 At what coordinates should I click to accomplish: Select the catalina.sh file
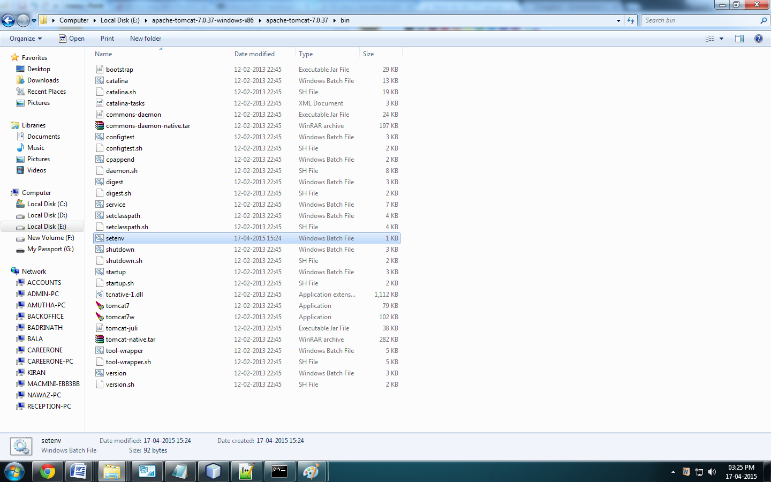pos(121,92)
